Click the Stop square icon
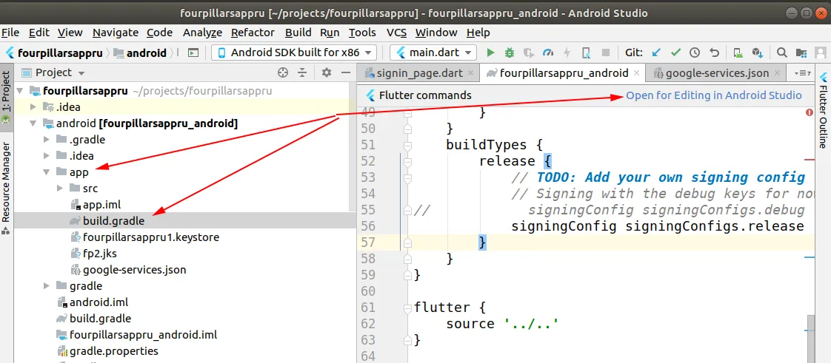This screenshot has width=831, height=363. click(606, 52)
